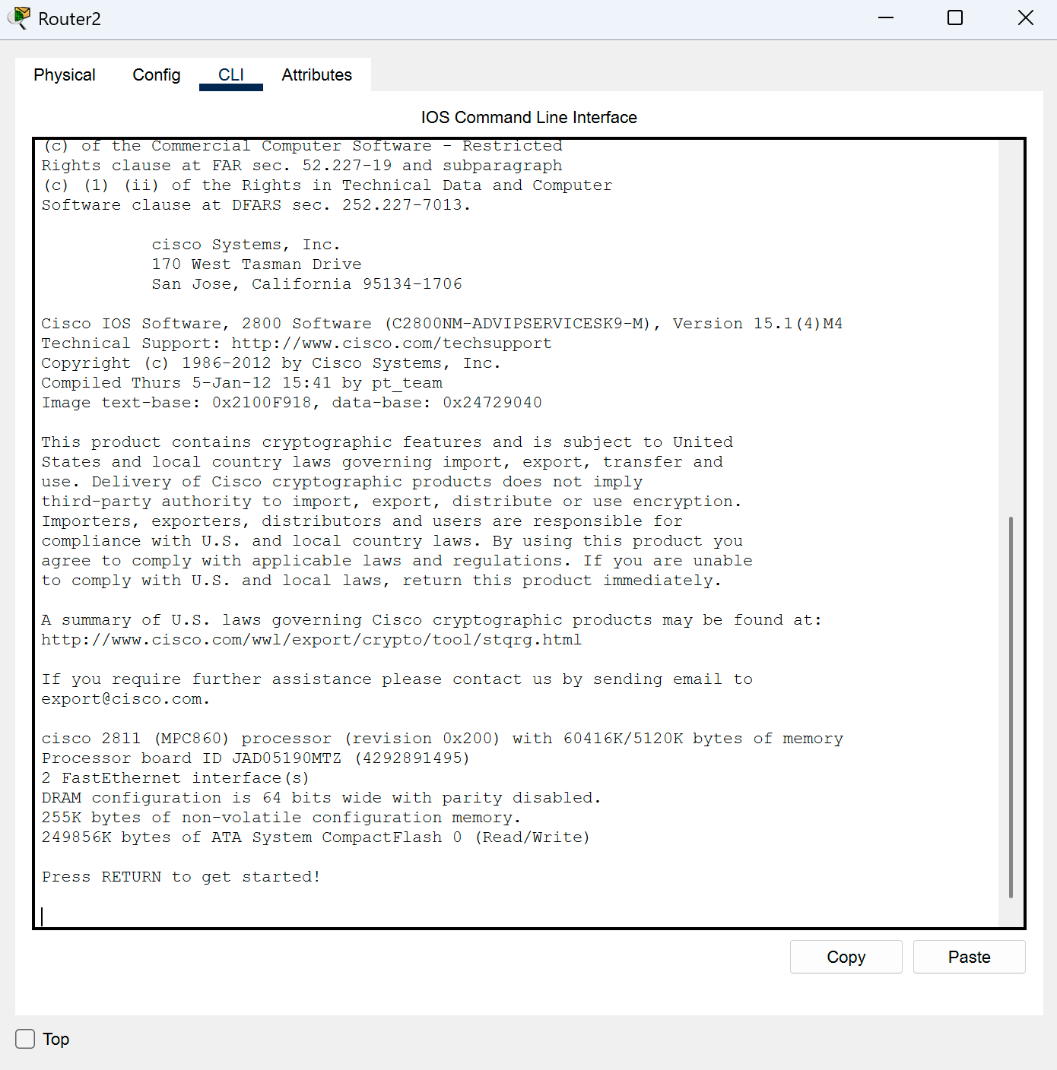Maximize the Router2 window
The image size is (1057, 1070).
pyautogui.click(x=955, y=17)
